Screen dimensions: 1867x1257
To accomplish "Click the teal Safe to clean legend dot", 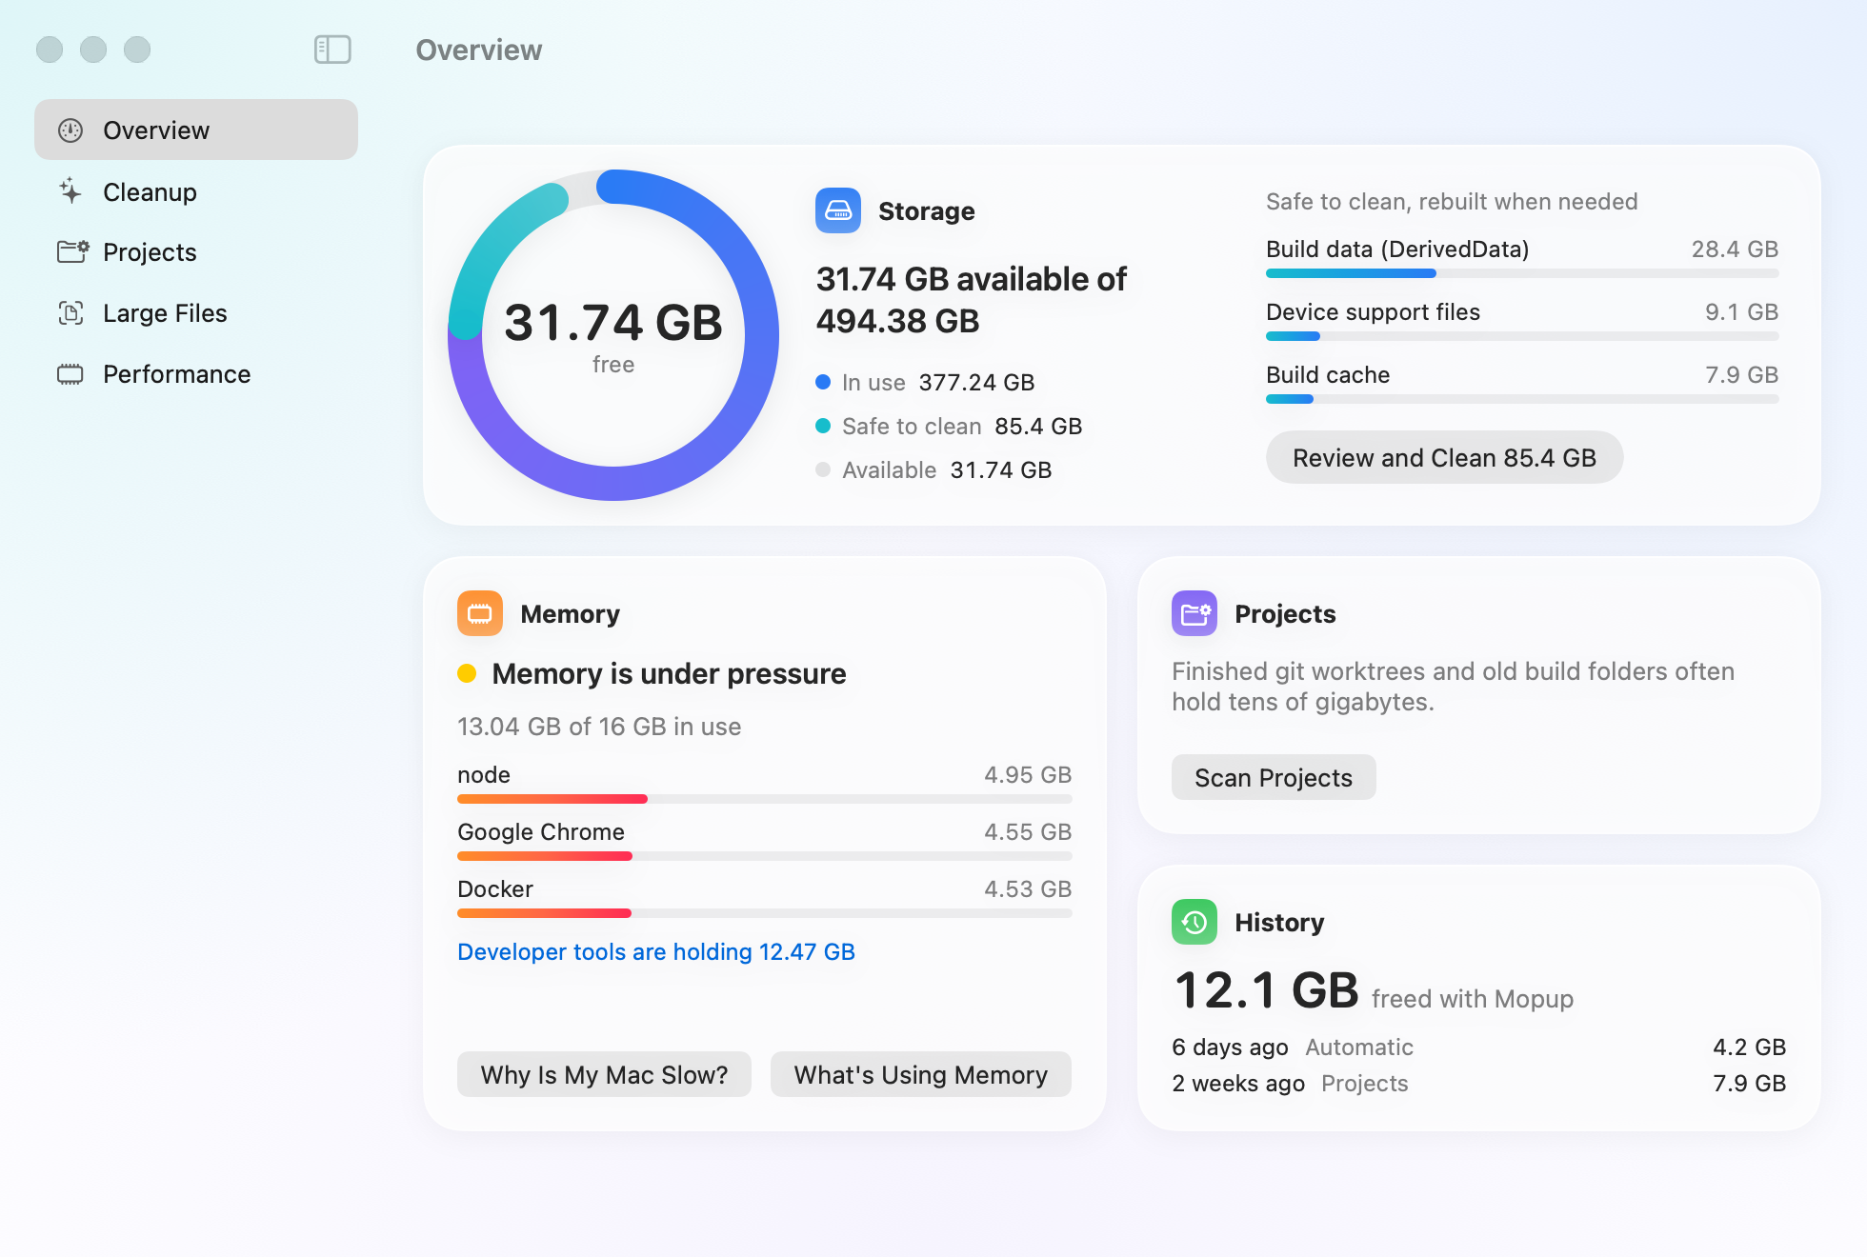I will 823,426.
